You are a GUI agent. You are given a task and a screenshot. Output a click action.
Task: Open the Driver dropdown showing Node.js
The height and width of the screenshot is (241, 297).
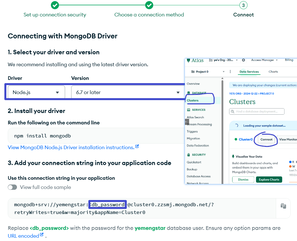coord(36,92)
